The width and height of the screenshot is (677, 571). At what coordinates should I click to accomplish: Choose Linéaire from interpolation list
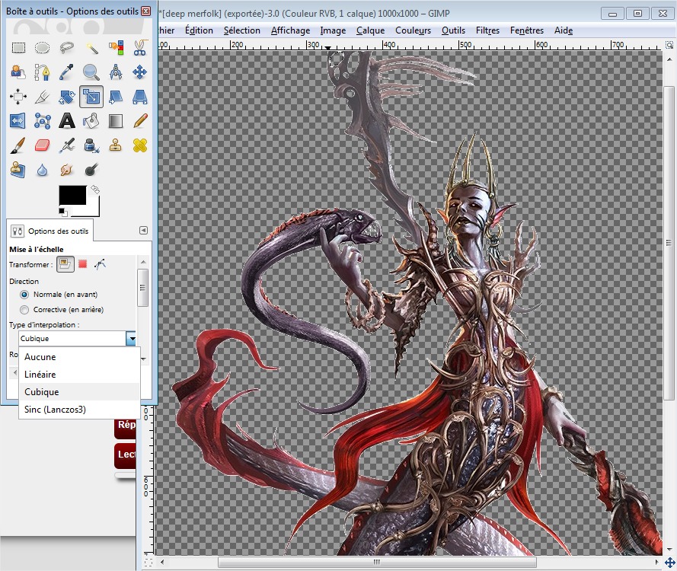tap(40, 375)
